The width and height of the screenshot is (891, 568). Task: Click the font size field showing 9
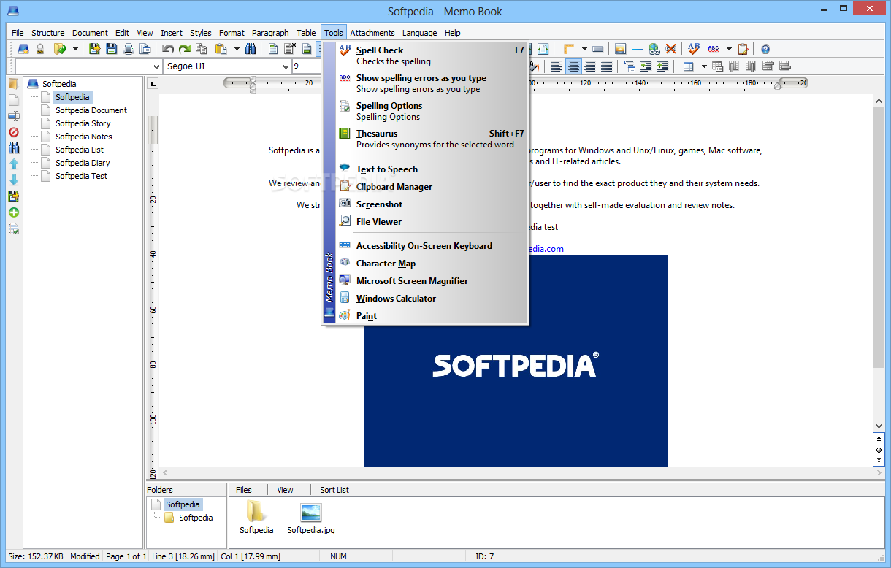(x=305, y=66)
